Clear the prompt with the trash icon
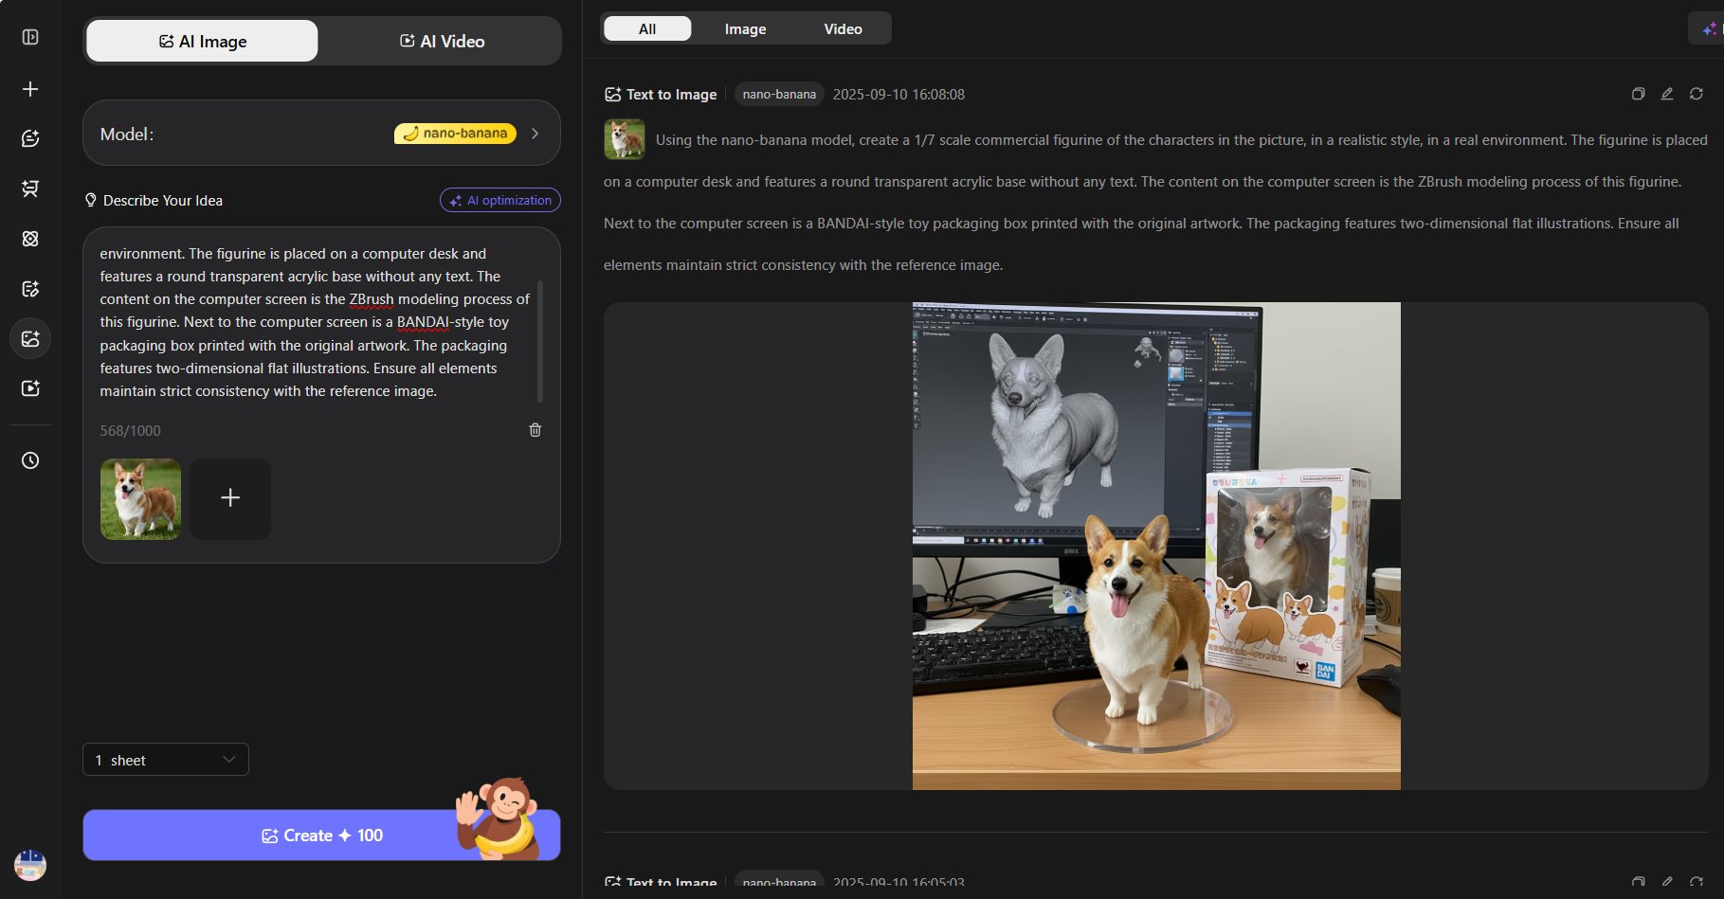The image size is (1724, 899). pos(535,430)
